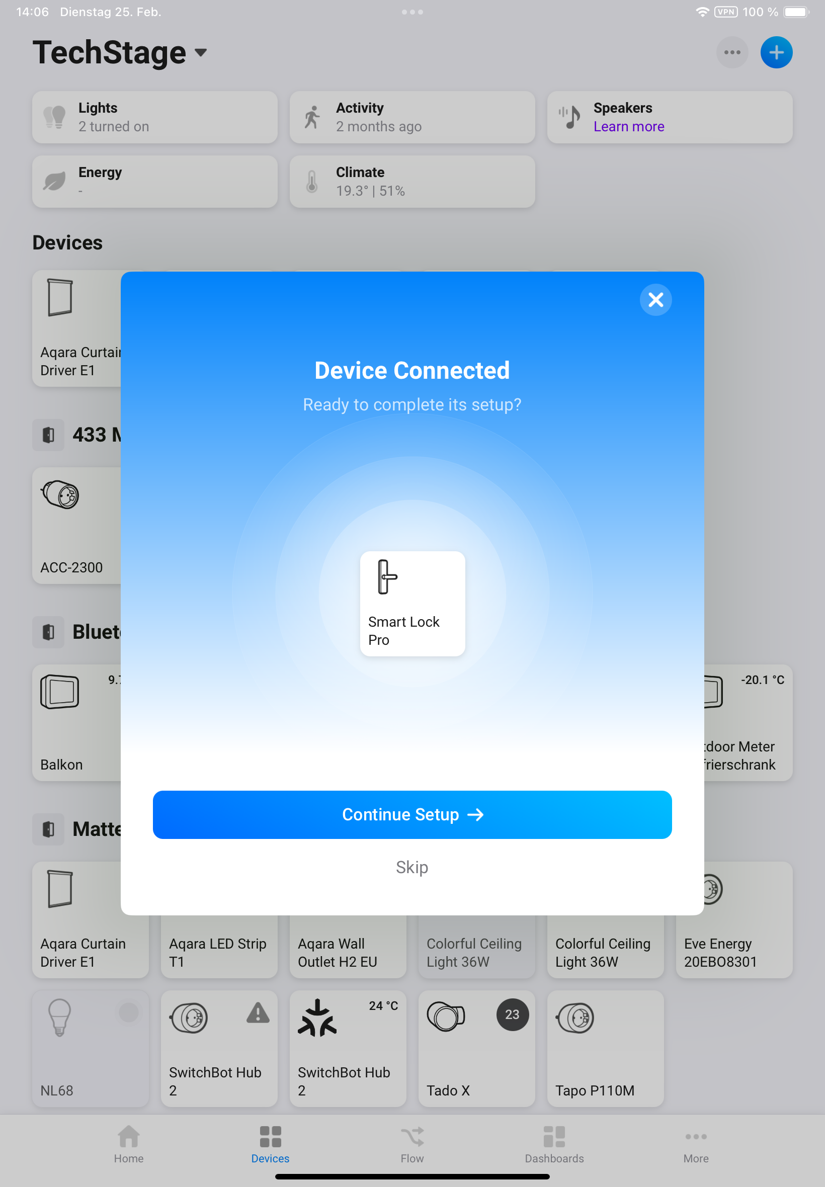Open the ACC-2300 socket device card
This screenshot has height=1187, width=825.
(76, 526)
